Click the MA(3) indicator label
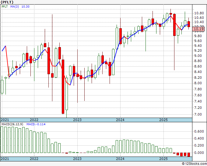Viewport: 207px width, 166px height. [15, 7]
